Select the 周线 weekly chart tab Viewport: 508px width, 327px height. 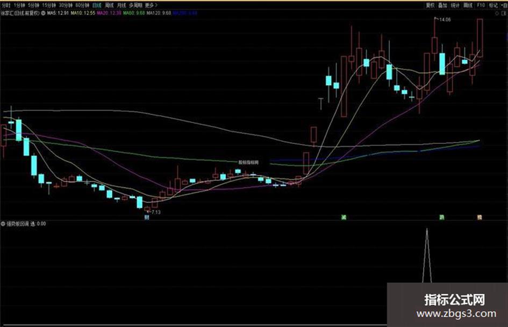click(109, 5)
